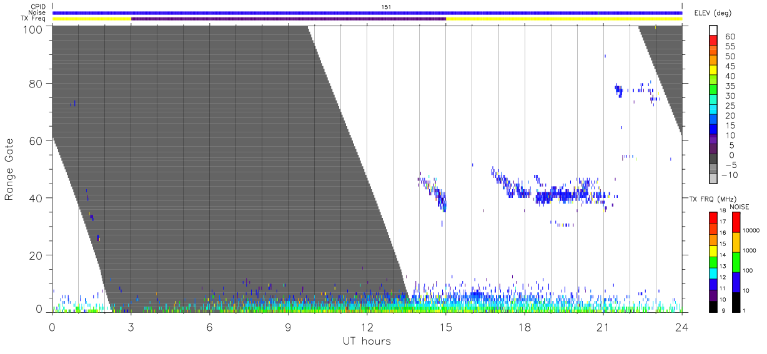The height and width of the screenshot is (354, 767).
Task: Click the 12 tick label on UT axis
Action: [367, 327]
